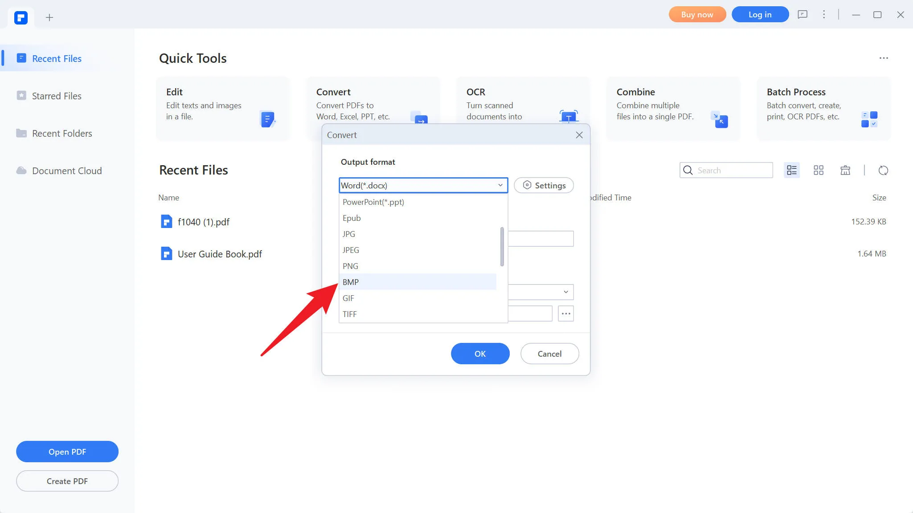Collapse the Word(*.docx) output format dropdown
913x513 pixels.
(x=500, y=185)
